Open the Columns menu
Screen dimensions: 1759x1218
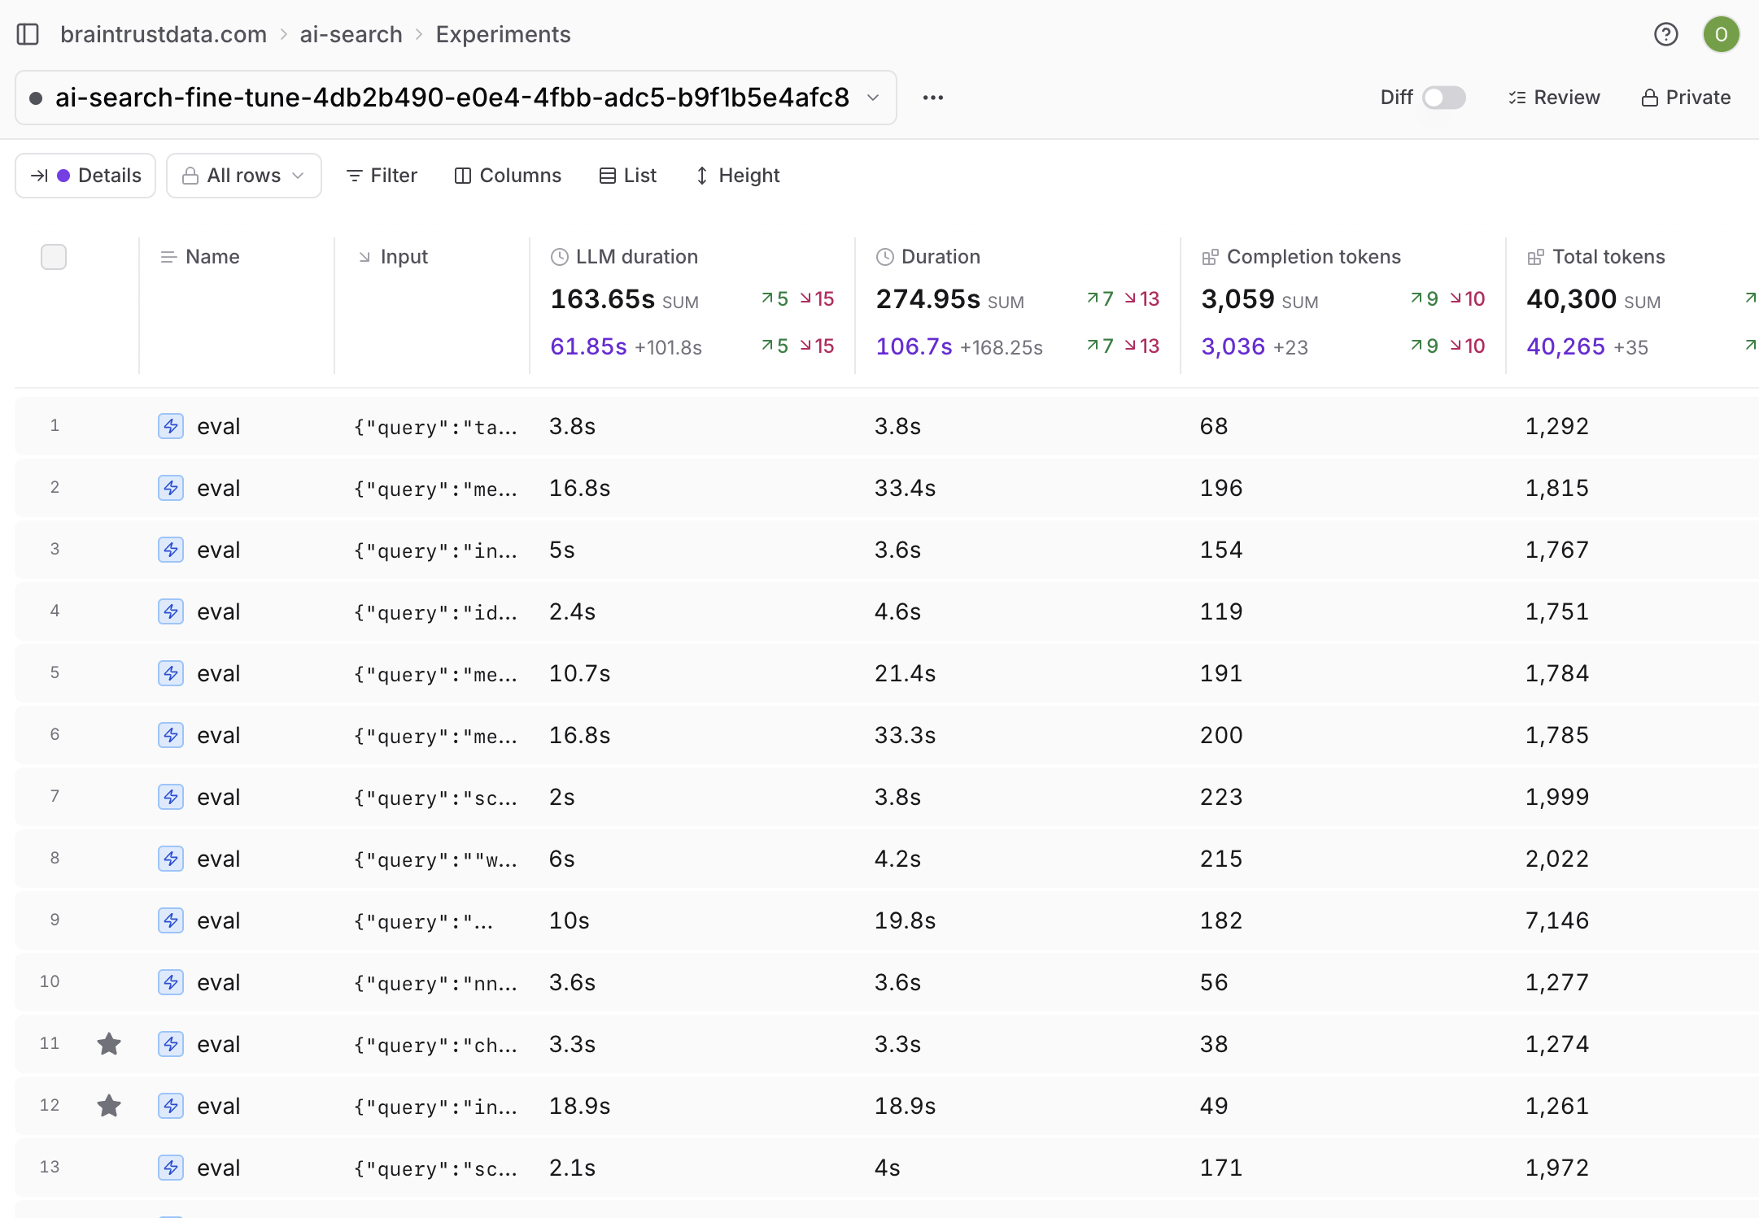[508, 176]
